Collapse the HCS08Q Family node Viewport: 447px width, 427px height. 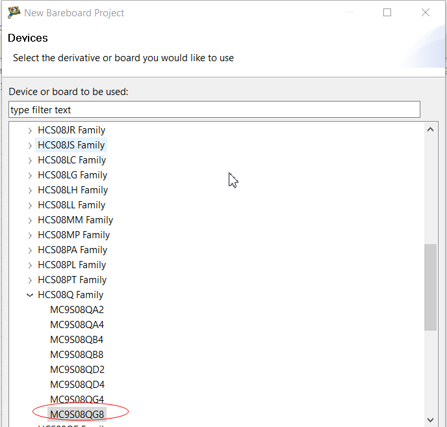[x=30, y=295]
